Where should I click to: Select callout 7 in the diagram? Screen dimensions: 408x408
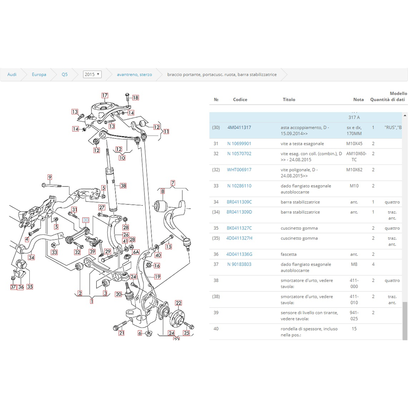173,183
